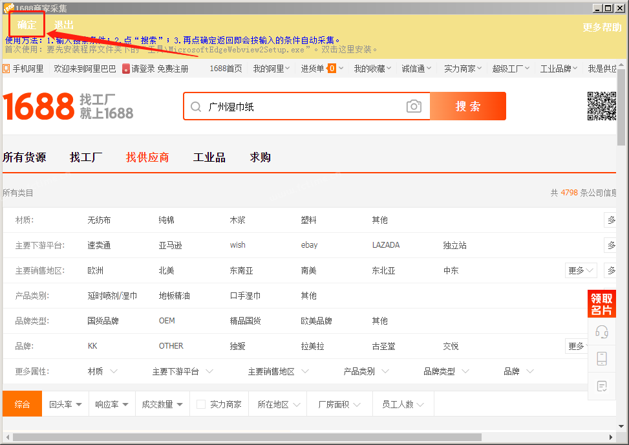Select the 综合 sort tab
This screenshot has width=629, height=445.
point(22,404)
